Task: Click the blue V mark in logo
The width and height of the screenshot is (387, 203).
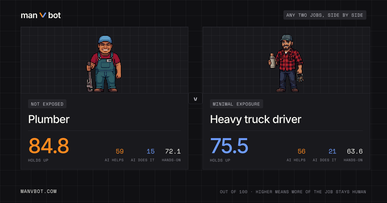Action: pos(43,15)
